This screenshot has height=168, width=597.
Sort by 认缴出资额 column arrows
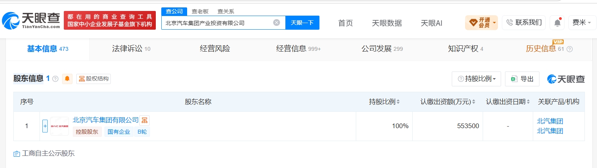pyautogui.click(x=473, y=102)
